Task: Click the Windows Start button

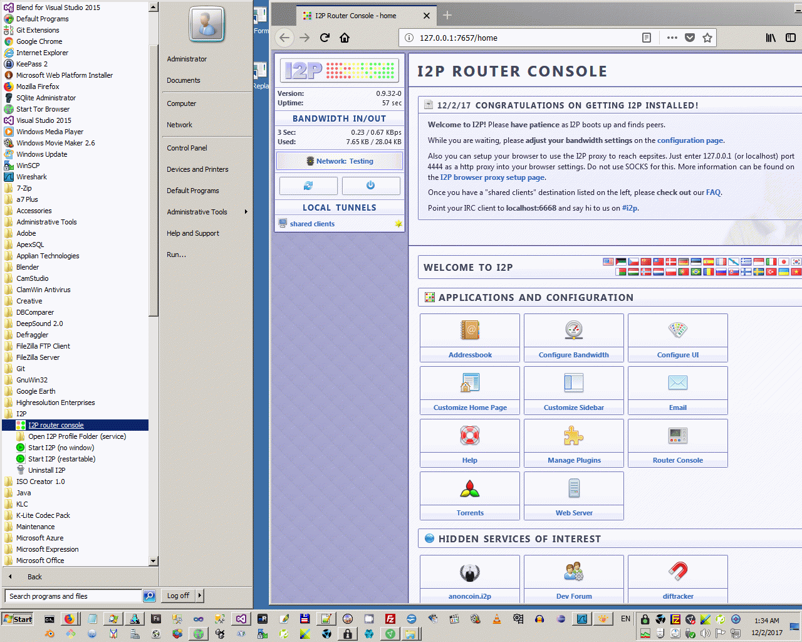Action: (x=18, y=619)
